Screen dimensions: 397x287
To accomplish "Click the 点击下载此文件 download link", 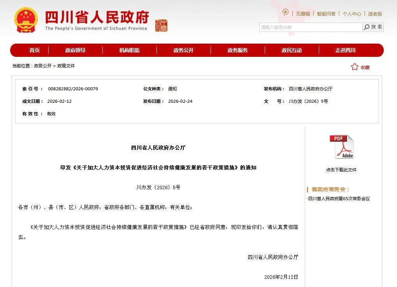I will tap(341, 170).
